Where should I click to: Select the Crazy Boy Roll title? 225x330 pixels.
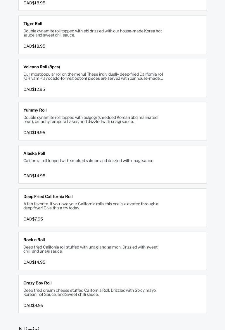point(37,283)
